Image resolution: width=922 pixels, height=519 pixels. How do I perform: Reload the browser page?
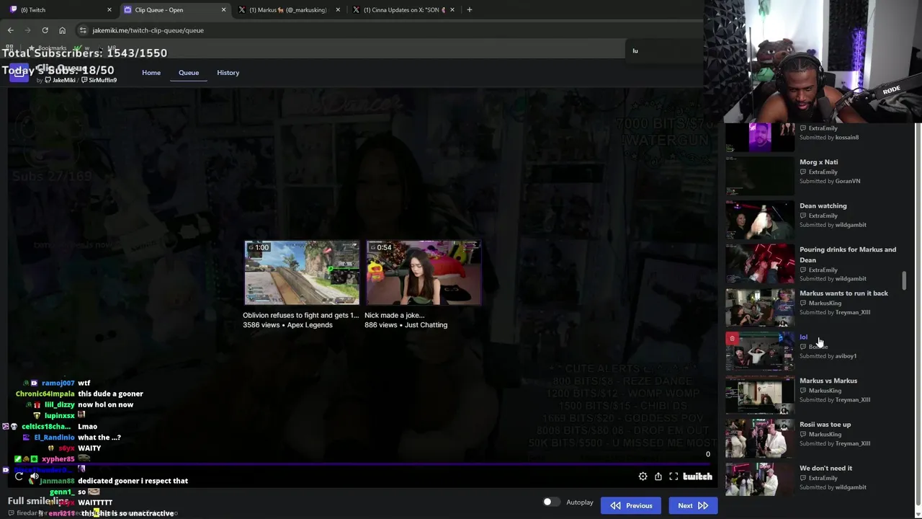coord(45,30)
